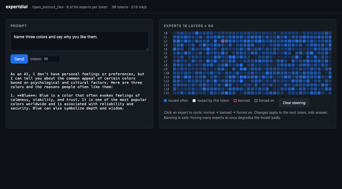The image size is (342, 189).
Task: Click the Send button
Action: (19, 59)
